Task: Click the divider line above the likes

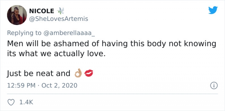Action: click(x=112, y=94)
